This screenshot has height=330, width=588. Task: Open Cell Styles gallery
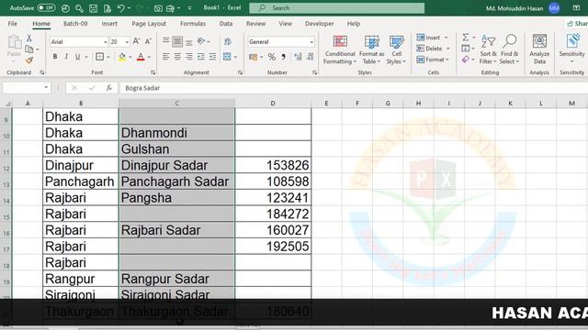(396, 49)
